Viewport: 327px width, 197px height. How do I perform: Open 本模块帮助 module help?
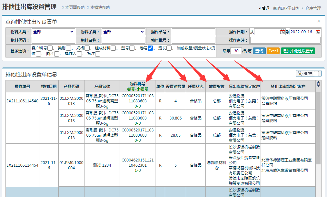[100, 7]
